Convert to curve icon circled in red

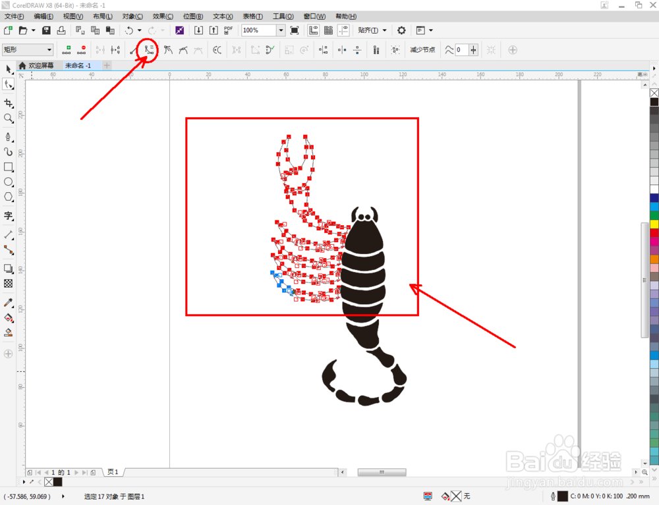[149, 50]
